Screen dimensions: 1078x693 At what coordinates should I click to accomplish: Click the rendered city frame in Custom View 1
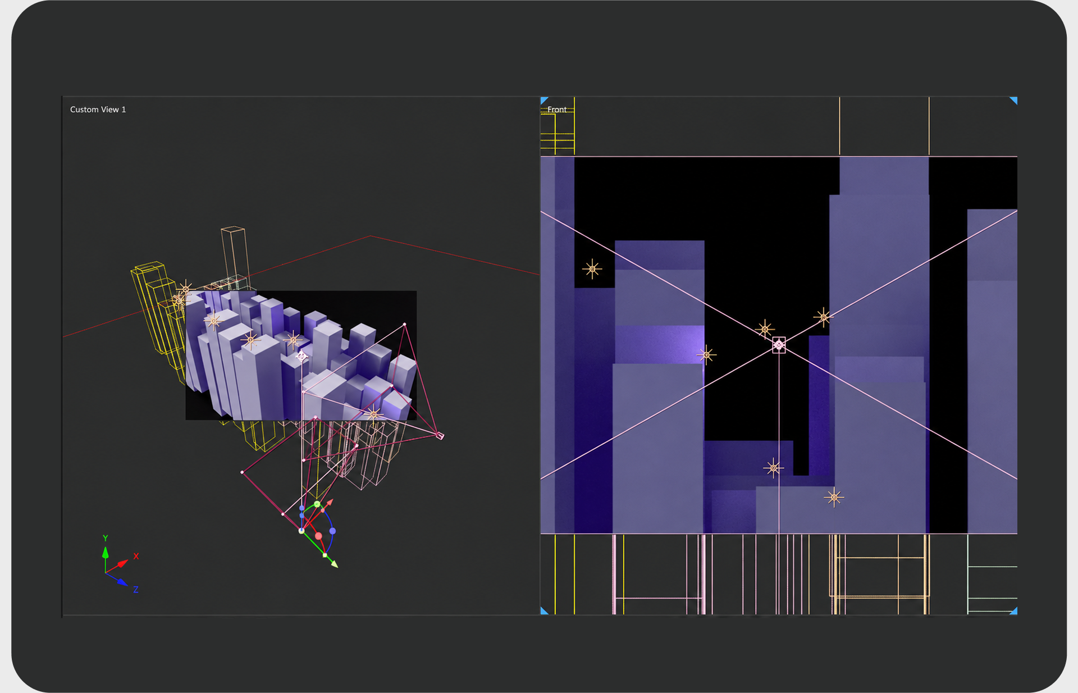[301, 355]
